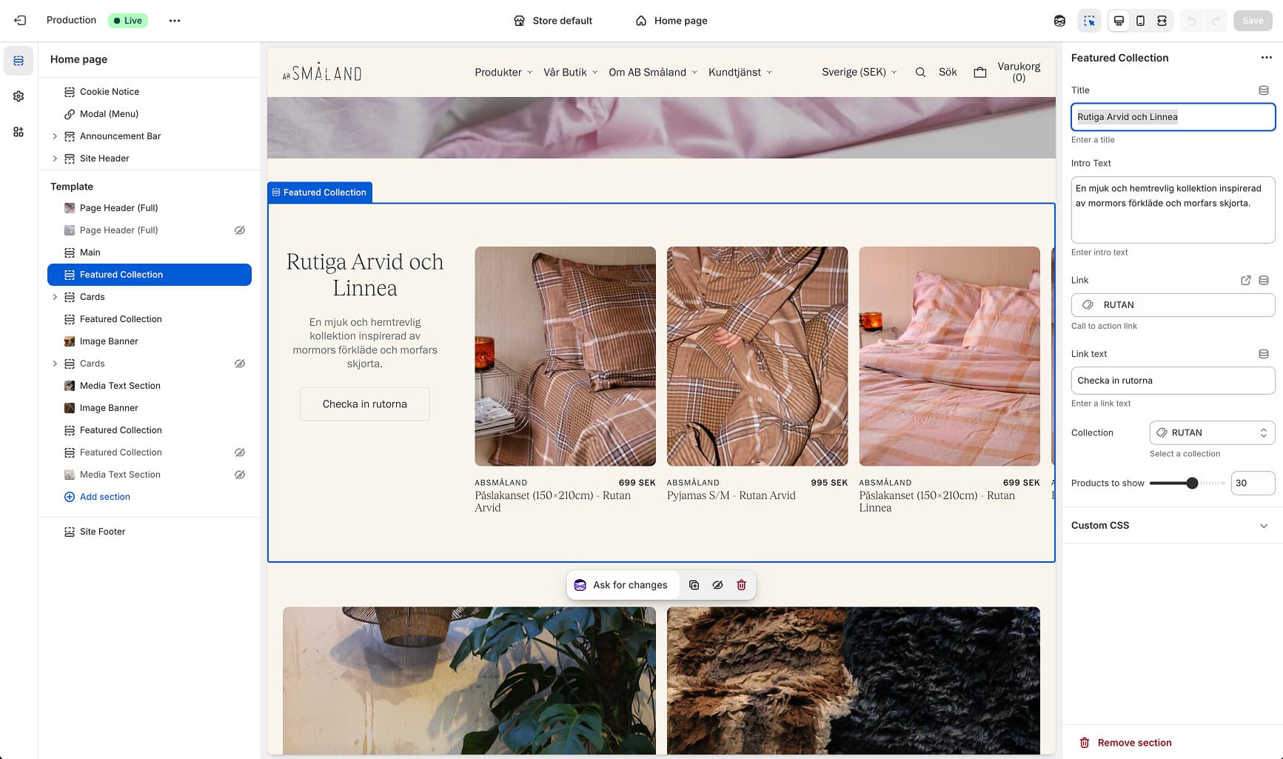Open the Collection RUTAN dropdown
The height and width of the screenshot is (759, 1283).
point(1212,433)
